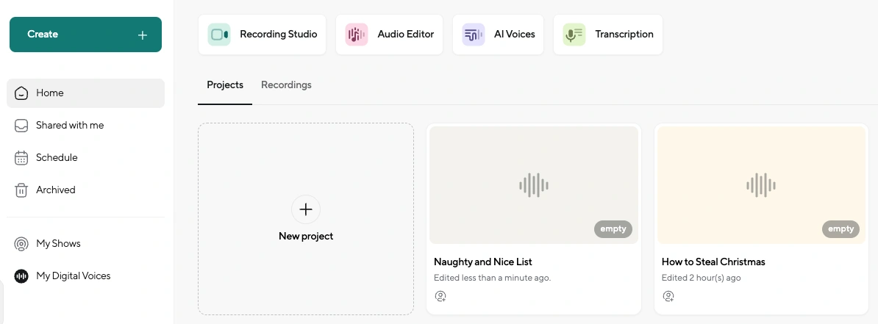Click the New project plus circle
Viewport: 878px width, 324px height.
[306, 209]
